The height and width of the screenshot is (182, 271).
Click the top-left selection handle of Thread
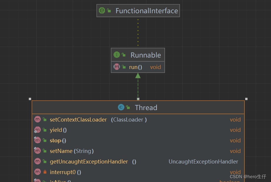pyautogui.click(x=30, y=99)
